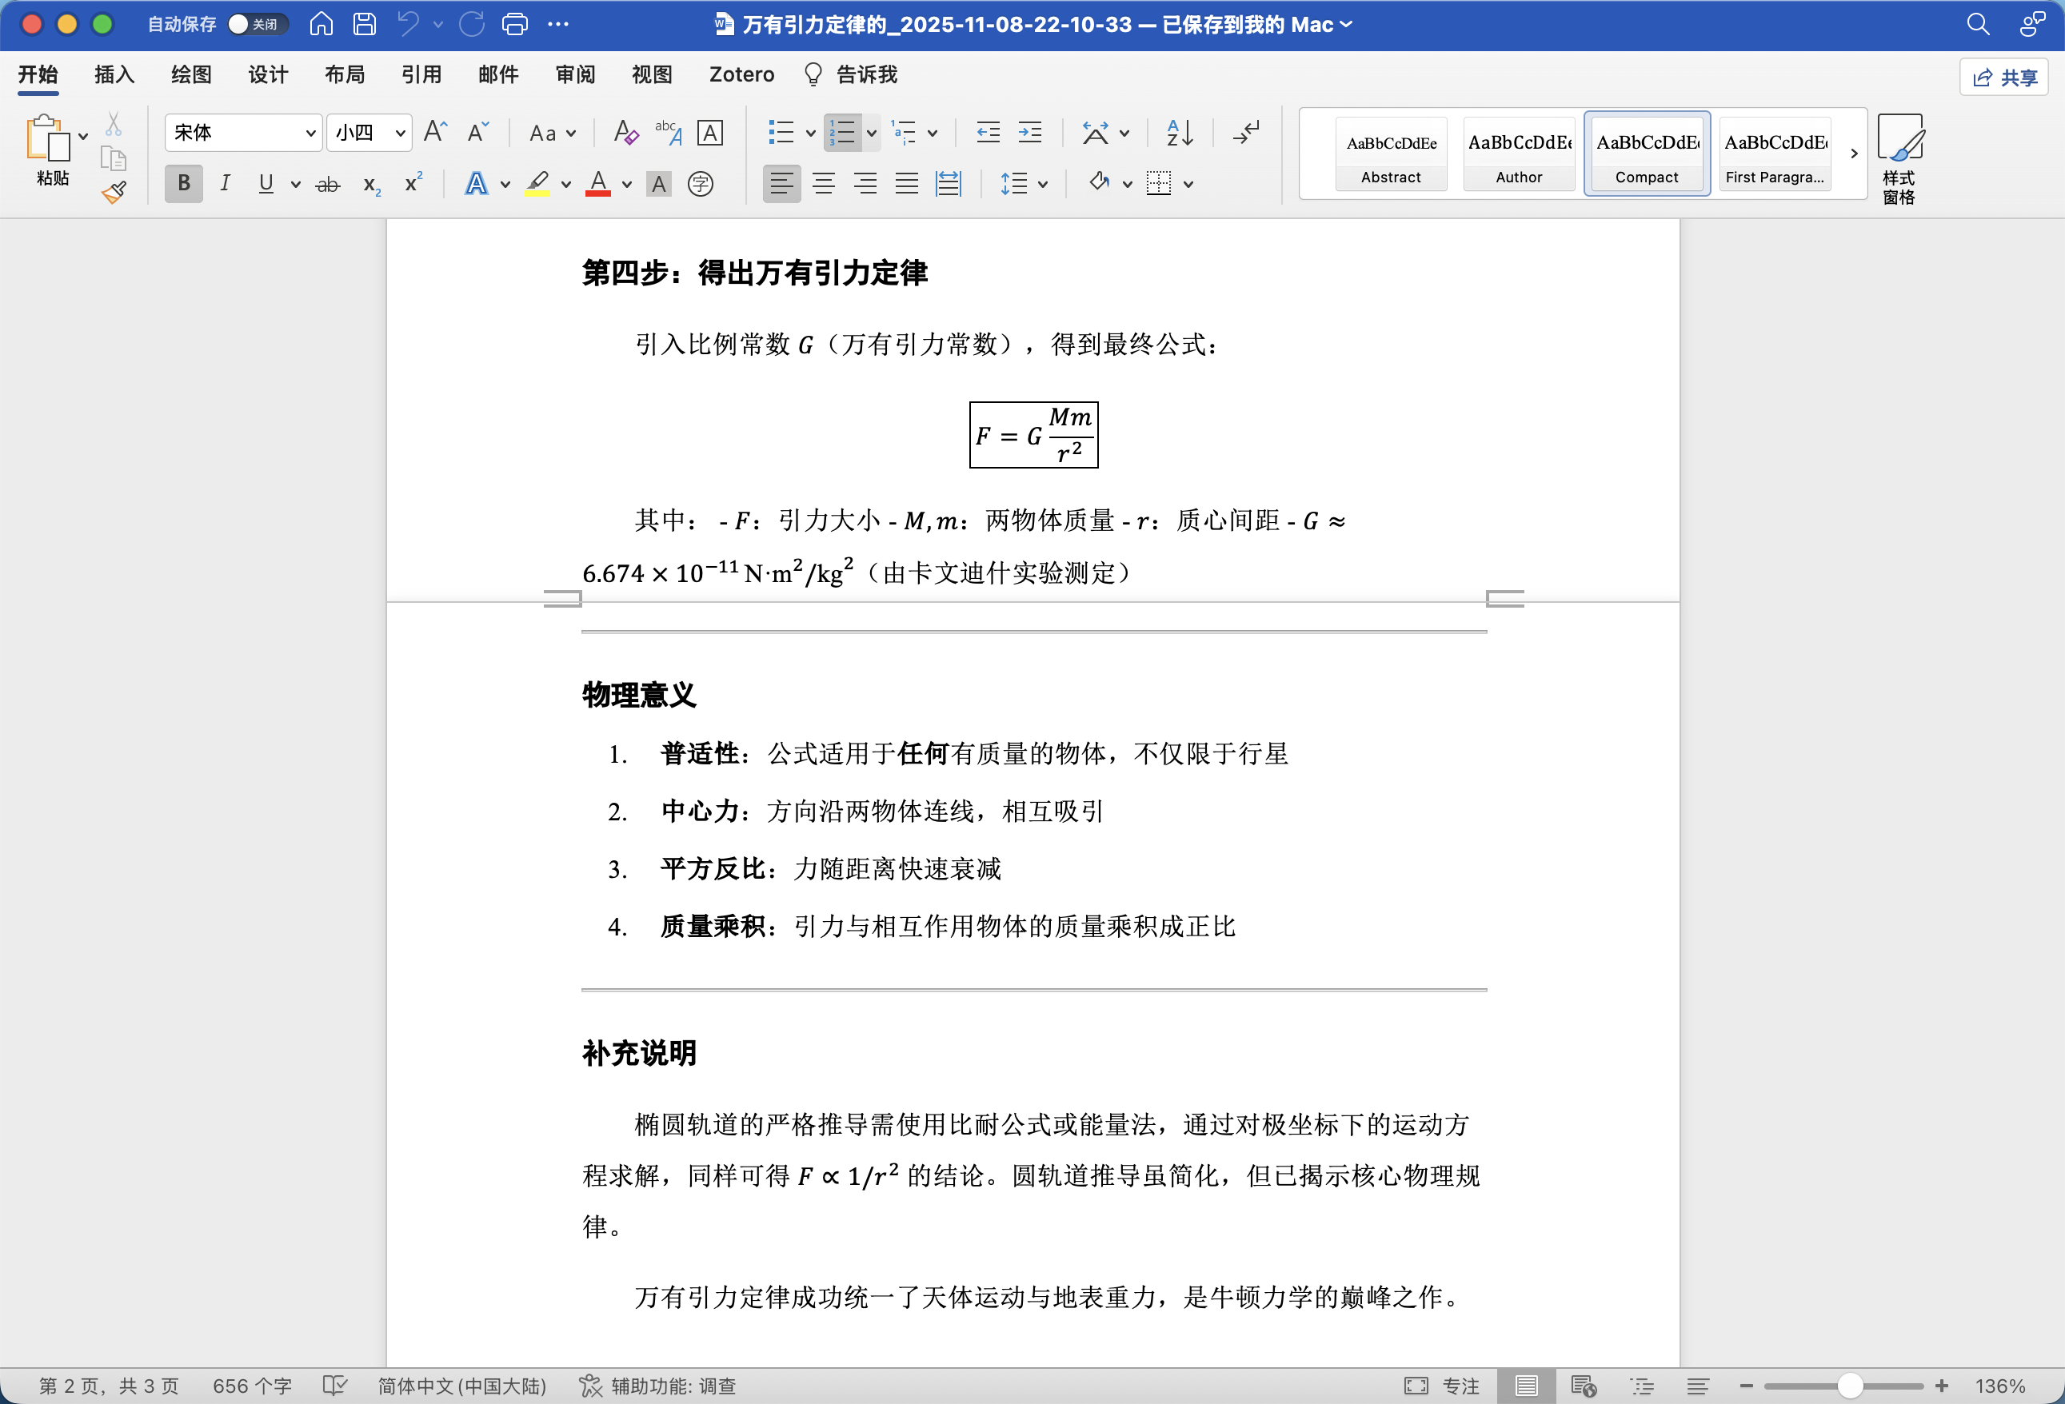Click the 共享 share button
Image resolution: width=2065 pixels, height=1404 pixels.
2003,78
